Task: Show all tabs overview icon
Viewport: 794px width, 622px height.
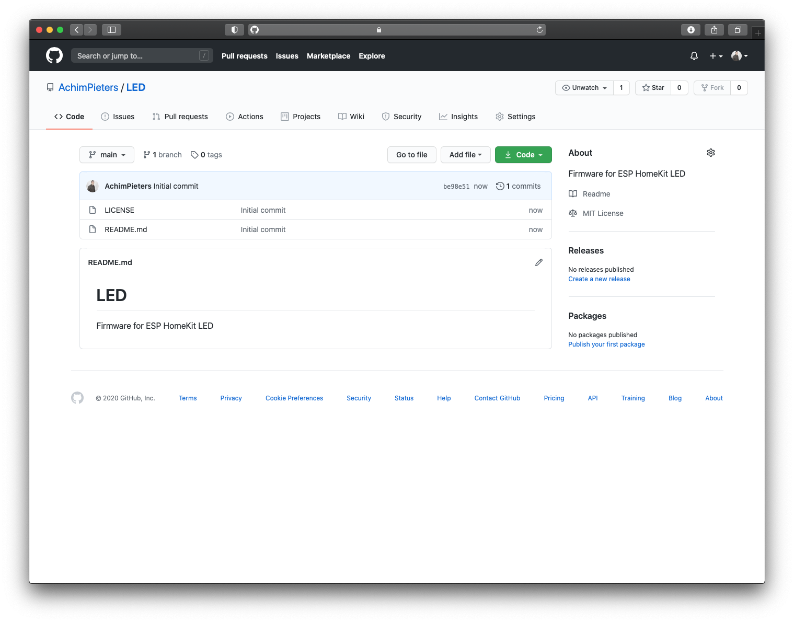Action: click(738, 30)
